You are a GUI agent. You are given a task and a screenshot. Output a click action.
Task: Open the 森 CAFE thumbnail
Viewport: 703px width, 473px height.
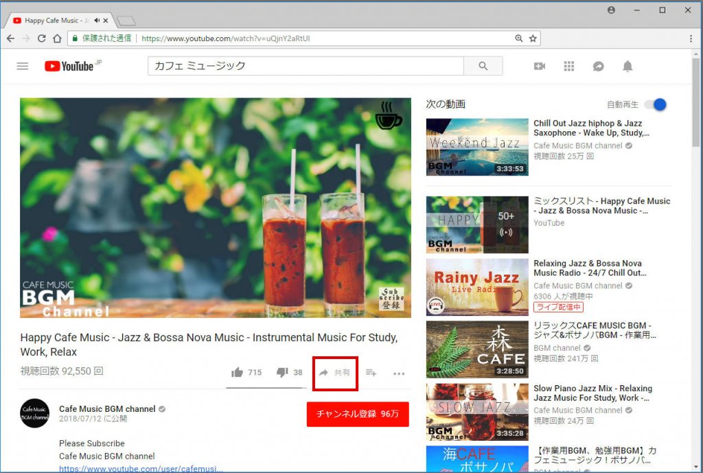pos(477,349)
